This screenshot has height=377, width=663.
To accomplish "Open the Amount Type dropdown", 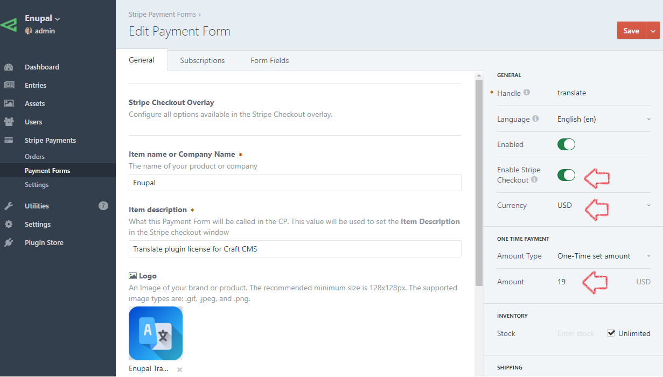I will coord(604,256).
